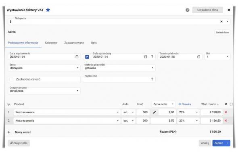Click the Załącz pliki button
Image resolution: width=238 pixels, height=154 pixels.
pos(19,143)
